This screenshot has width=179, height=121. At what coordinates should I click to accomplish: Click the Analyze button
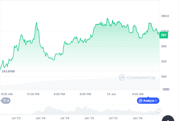click(148, 101)
